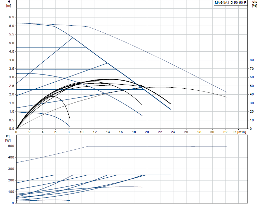The height and width of the screenshot is (206, 262).
Task: Click the 28 tick on Q axis
Action: pyautogui.click(x=199, y=132)
